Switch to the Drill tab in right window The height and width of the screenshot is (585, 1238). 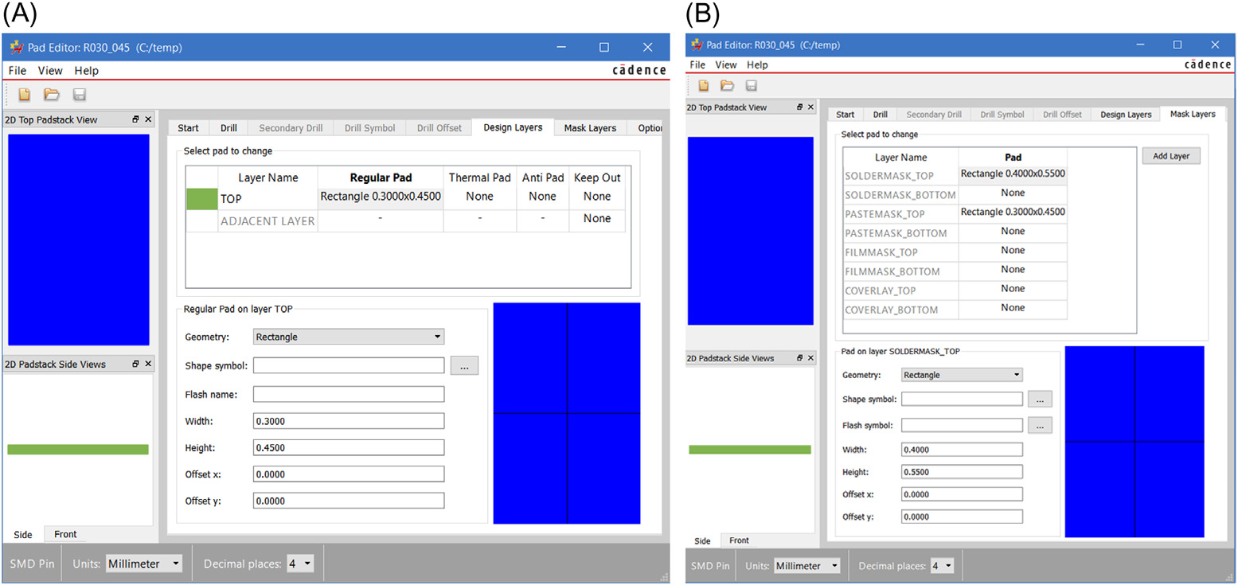click(x=880, y=115)
